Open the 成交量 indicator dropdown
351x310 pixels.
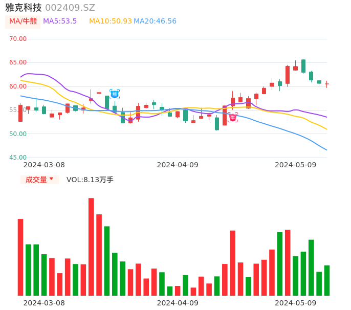coord(39,180)
